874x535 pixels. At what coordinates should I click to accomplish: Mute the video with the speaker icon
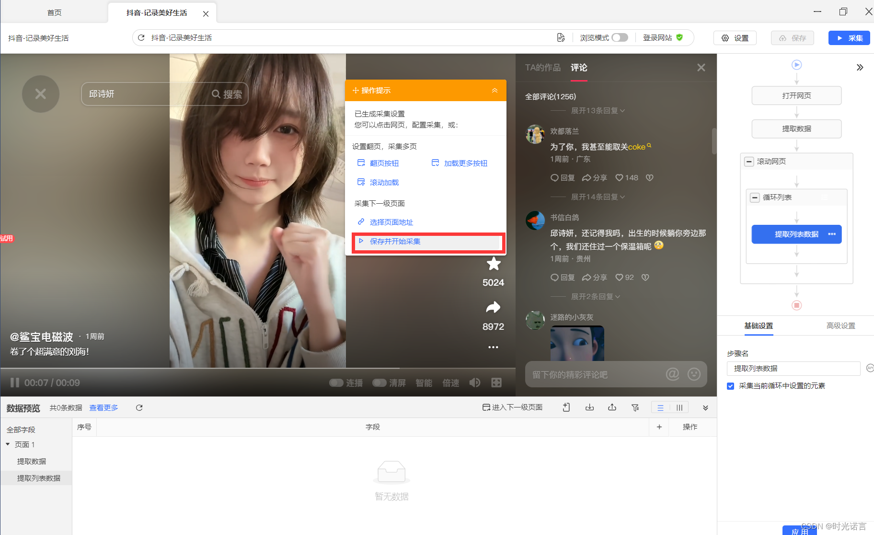point(475,383)
